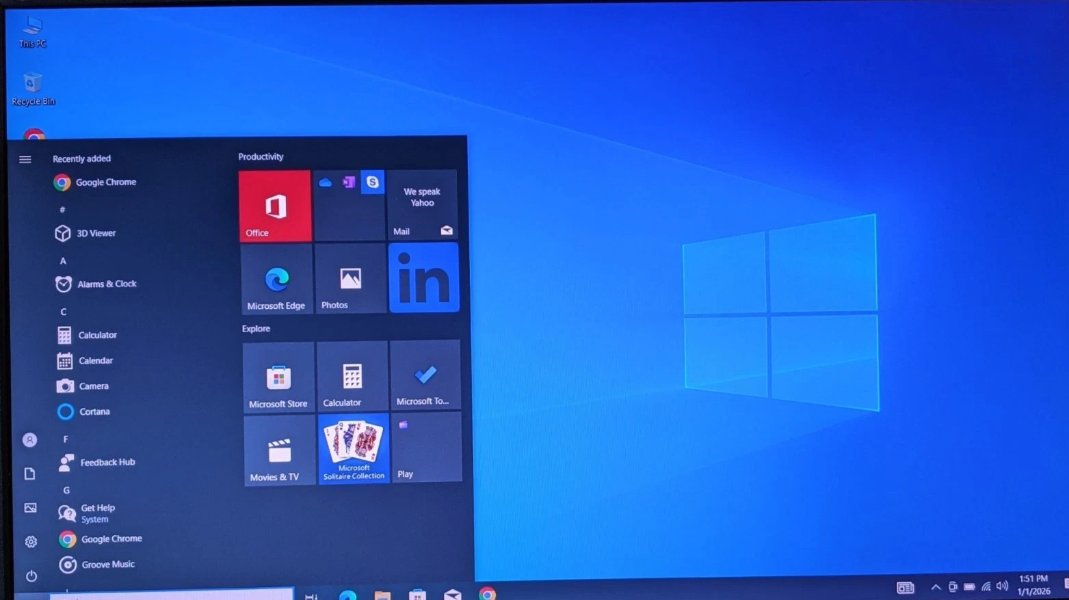Select the Recycle Bin desktop icon

(x=33, y=89)
